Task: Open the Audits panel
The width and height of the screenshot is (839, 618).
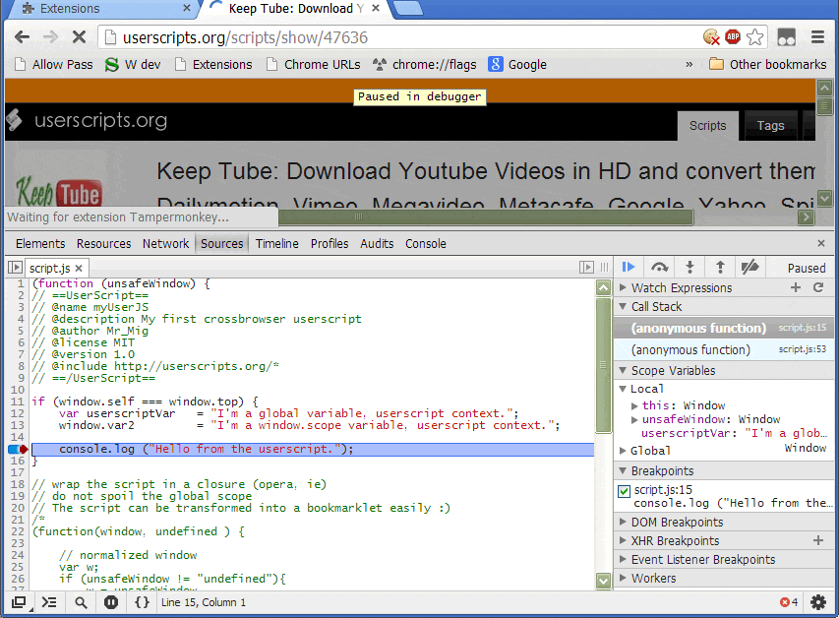Action: 377,244
